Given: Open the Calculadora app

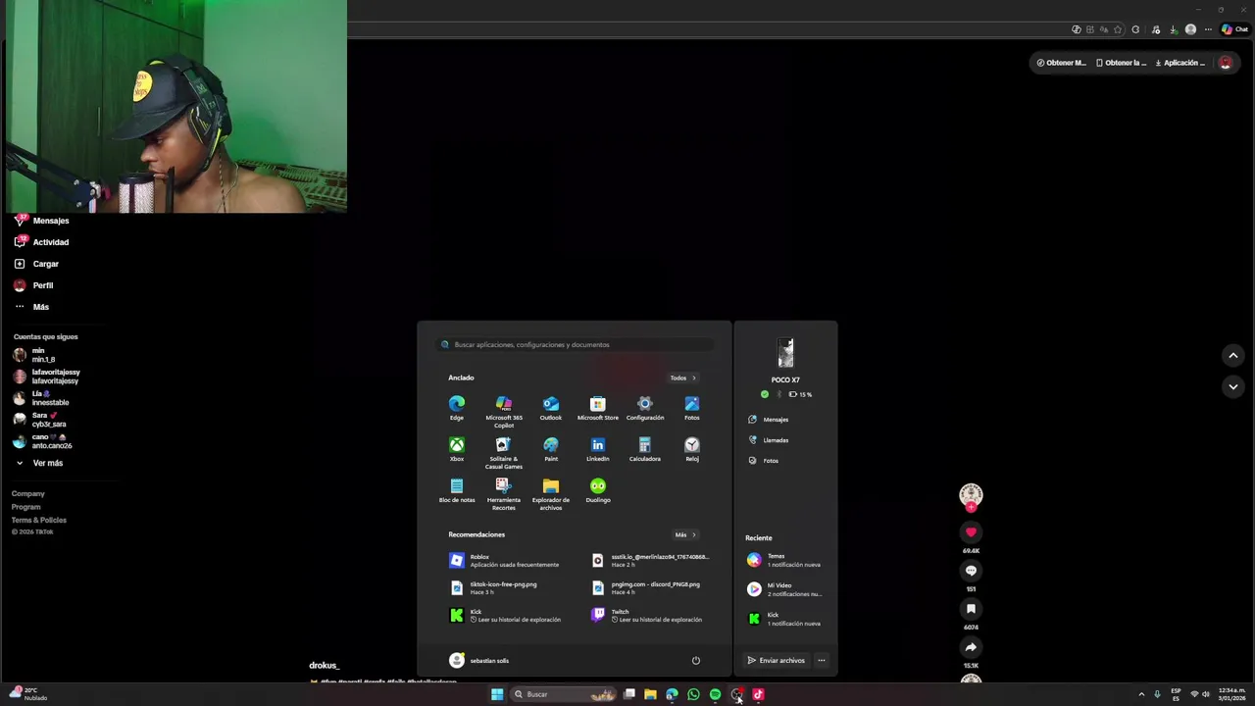Looking at the screenshot, I should point(645,449).
